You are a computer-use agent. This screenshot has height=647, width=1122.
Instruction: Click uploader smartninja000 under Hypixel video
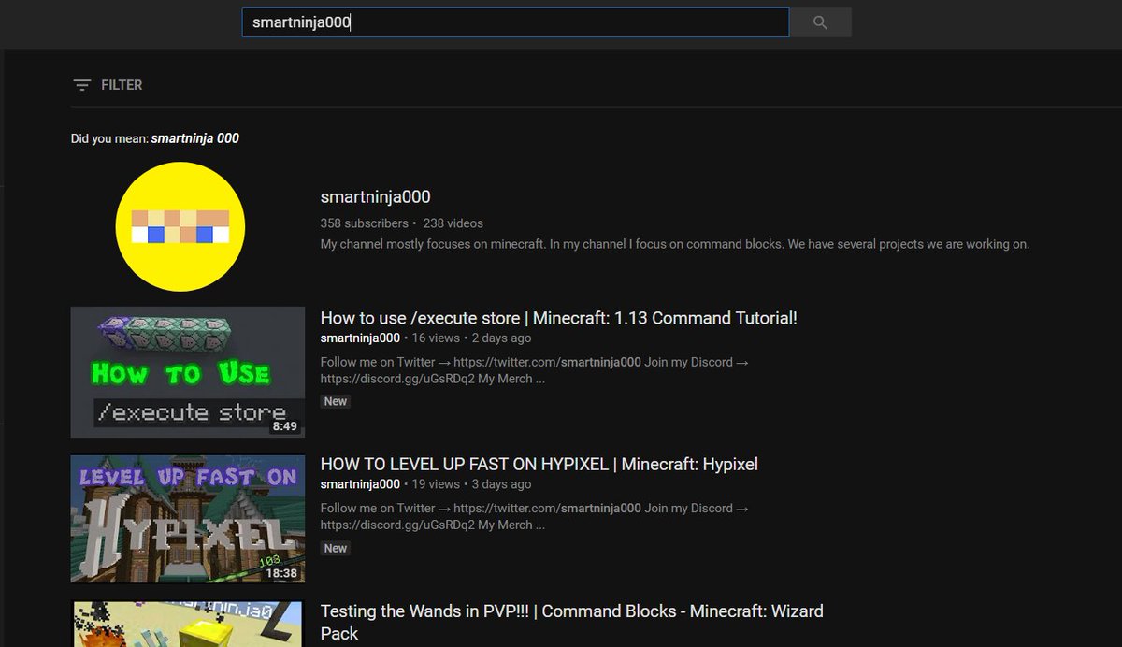click(360, 484)
